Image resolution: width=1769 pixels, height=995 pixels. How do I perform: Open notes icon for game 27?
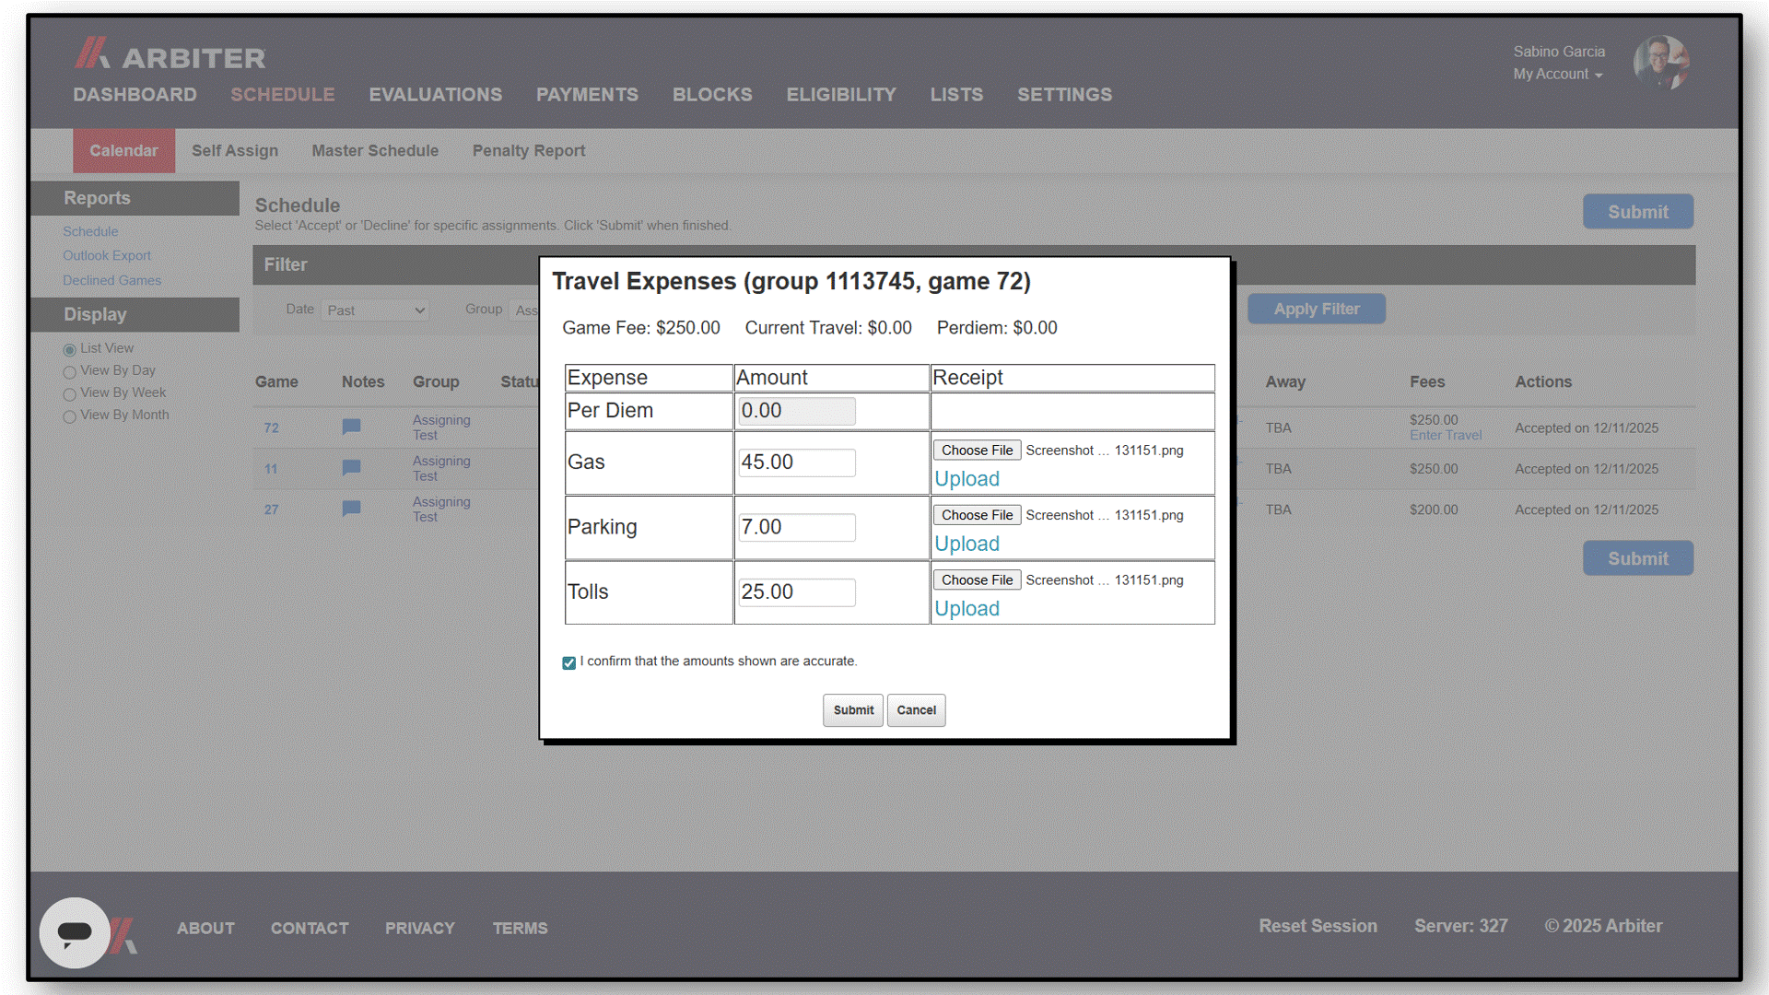click(351, 509)
